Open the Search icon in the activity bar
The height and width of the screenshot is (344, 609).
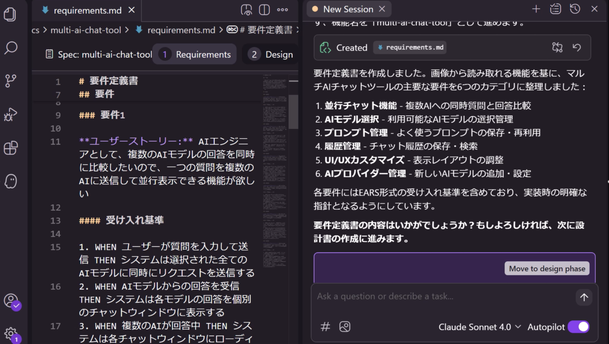point(11,48)
